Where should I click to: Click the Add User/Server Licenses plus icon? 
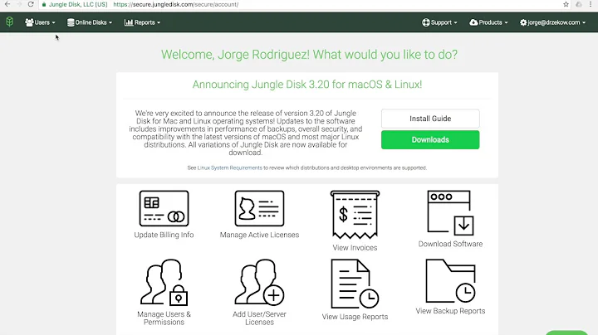pyautogui.click(x=259, y=283)
